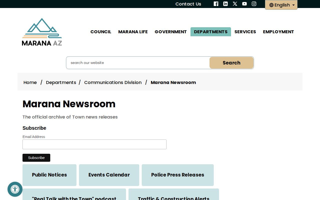Screen dimensions: 320x200
Task: Focus the Email Address input field
Action: [x=94, y=144]
